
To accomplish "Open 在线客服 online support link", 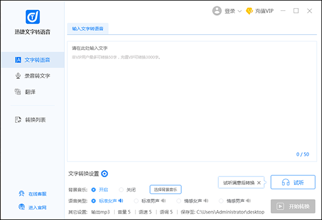I will pyautogui.click(x=38, y=194).
